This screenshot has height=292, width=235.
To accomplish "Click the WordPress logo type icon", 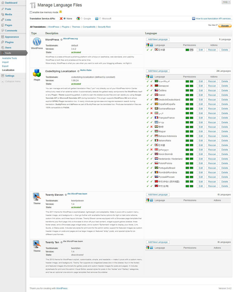I will [37, 42].
